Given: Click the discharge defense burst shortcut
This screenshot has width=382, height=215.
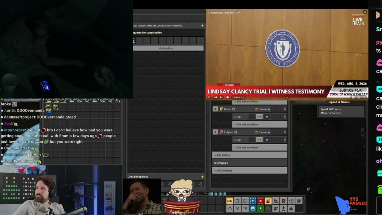Looking at the screenshot, I should coord(291,201).
